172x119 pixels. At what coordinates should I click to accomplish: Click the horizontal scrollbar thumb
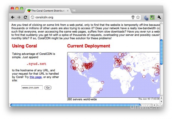coord(75,105)
